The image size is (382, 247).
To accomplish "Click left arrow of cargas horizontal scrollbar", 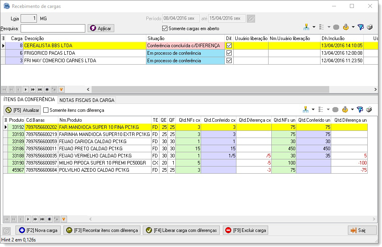I will coord(88,89).
